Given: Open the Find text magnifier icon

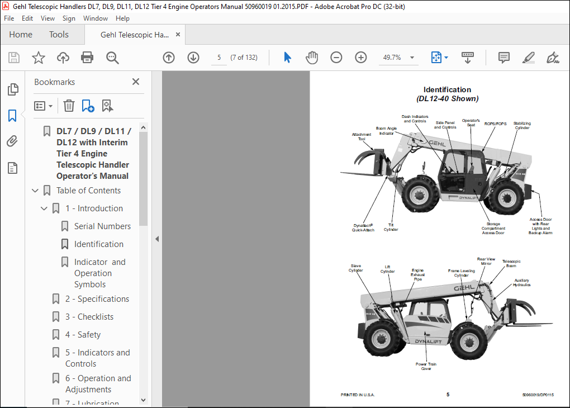Looking at the screenshot, I should pos(112,58).
